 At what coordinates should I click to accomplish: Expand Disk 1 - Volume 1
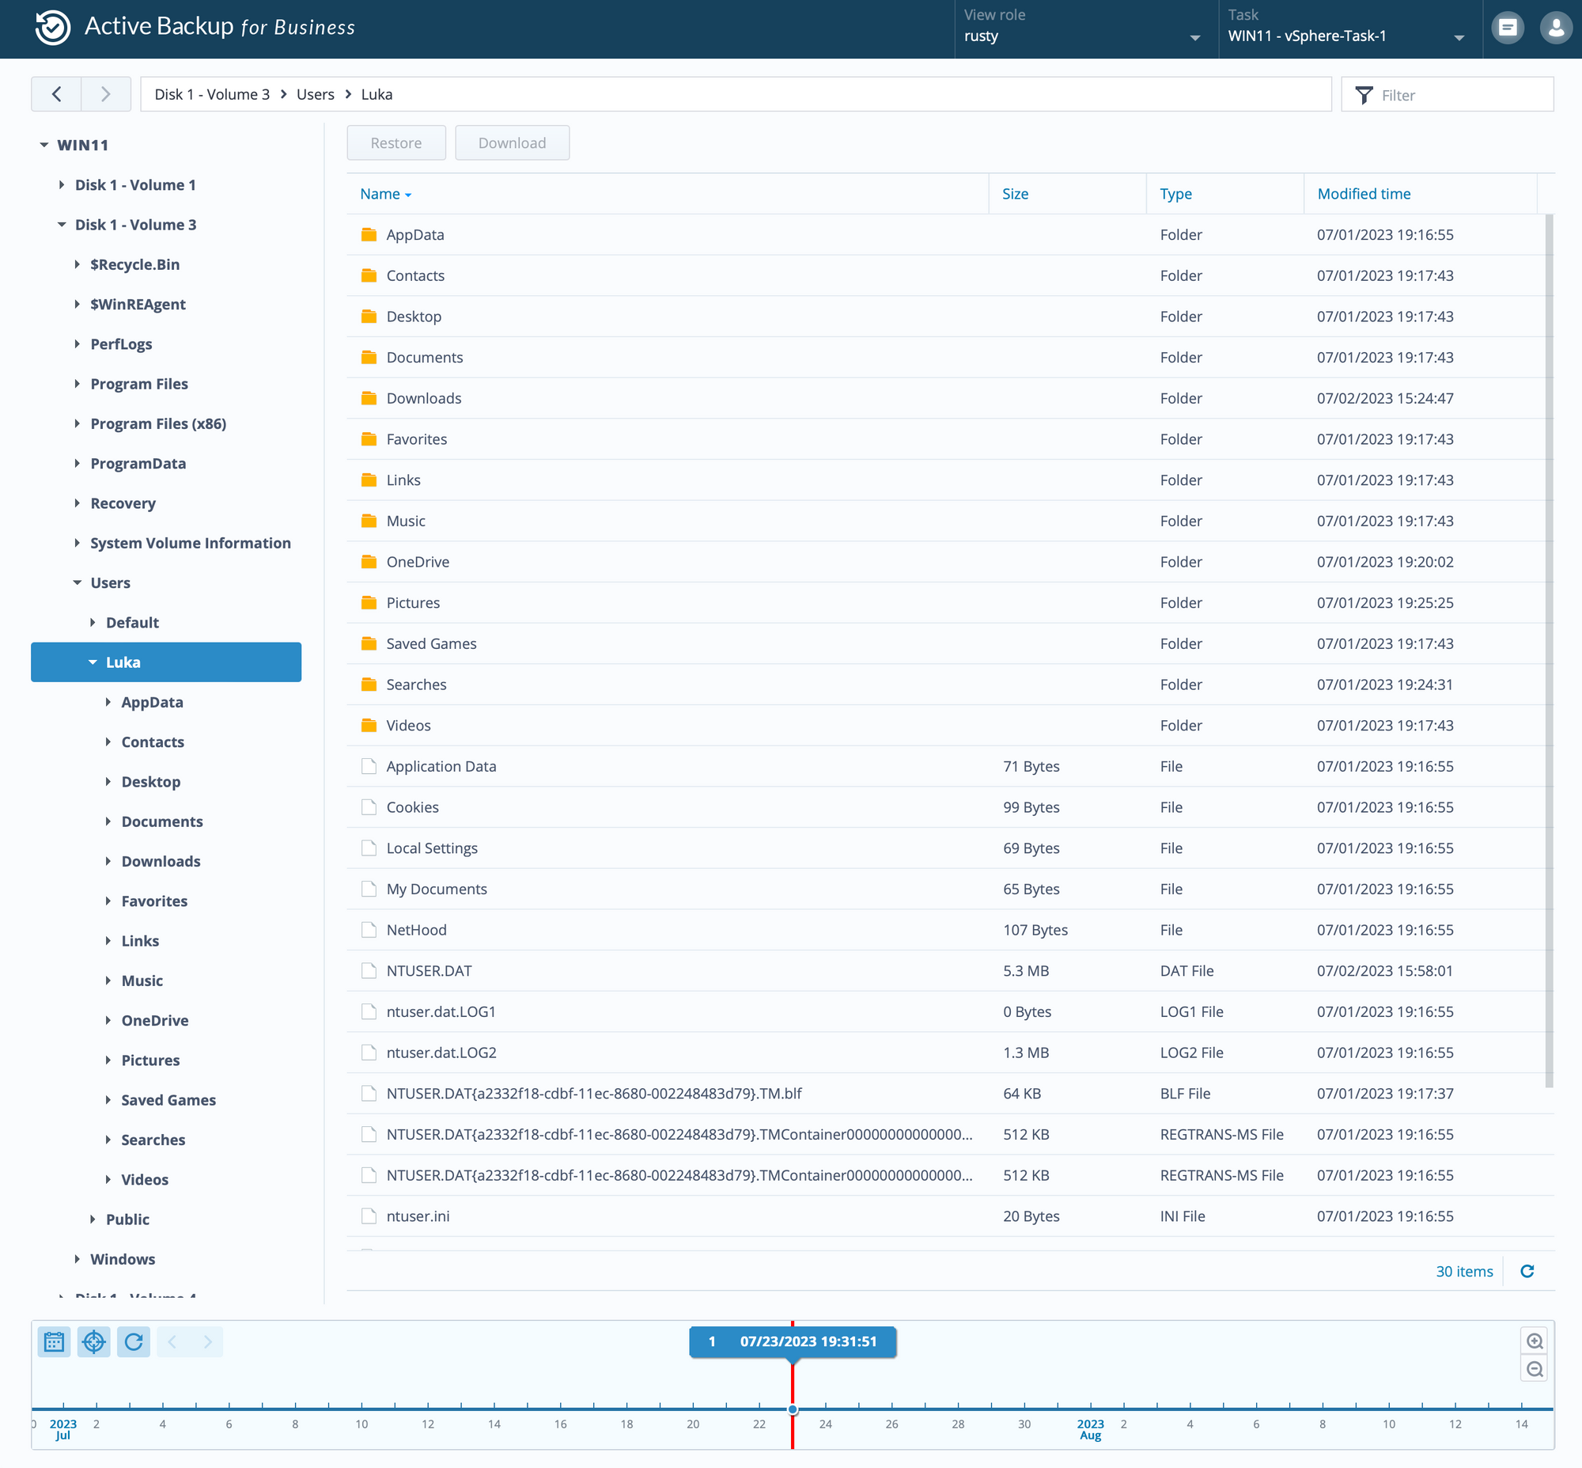(61, 185)
